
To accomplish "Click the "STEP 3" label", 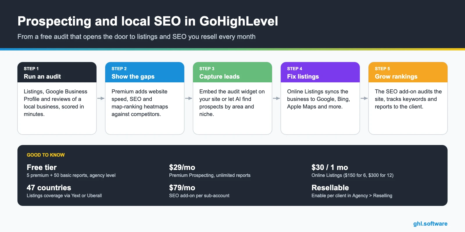I will (207, 69).
